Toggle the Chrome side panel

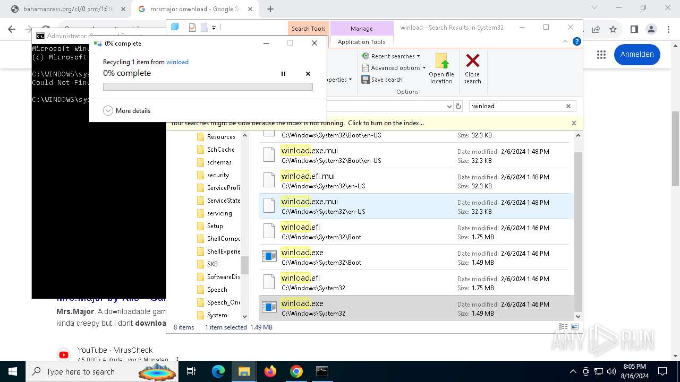(x=634, y=30)
